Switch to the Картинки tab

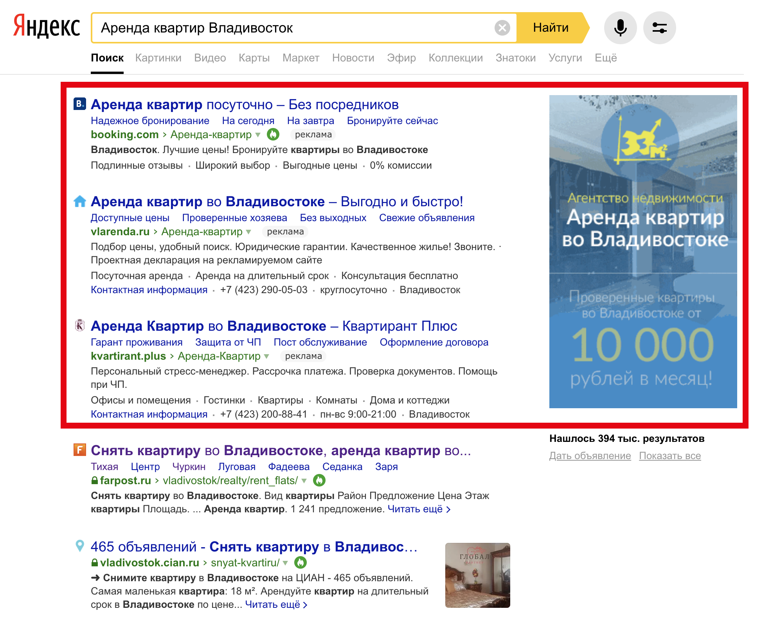point(158,58)
